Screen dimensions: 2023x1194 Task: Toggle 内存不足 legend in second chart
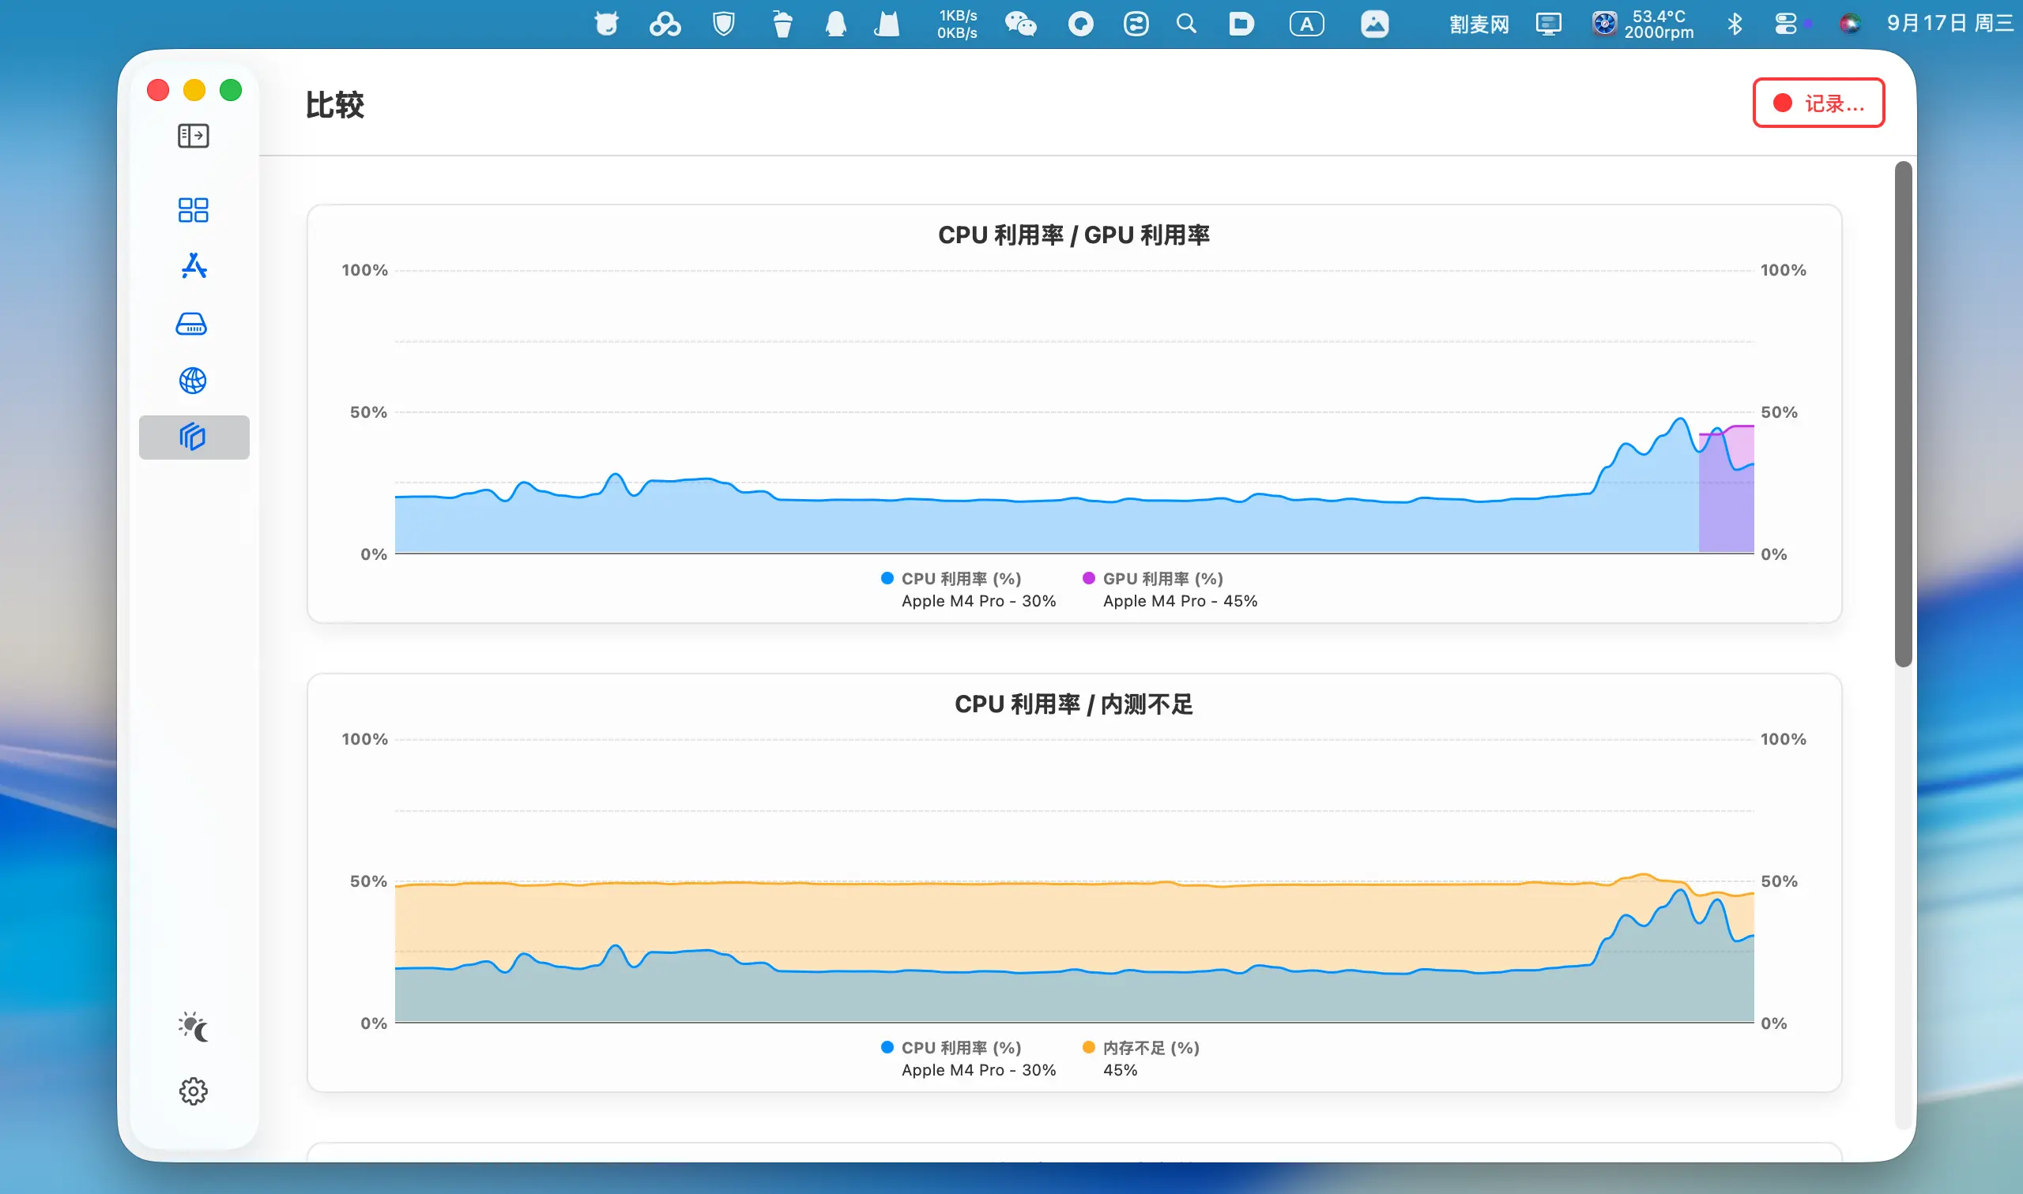point(1150,1048)
